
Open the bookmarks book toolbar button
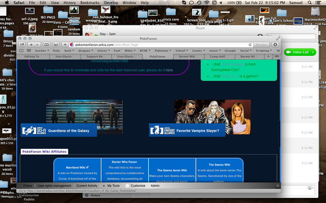click(x=46, y=45)
